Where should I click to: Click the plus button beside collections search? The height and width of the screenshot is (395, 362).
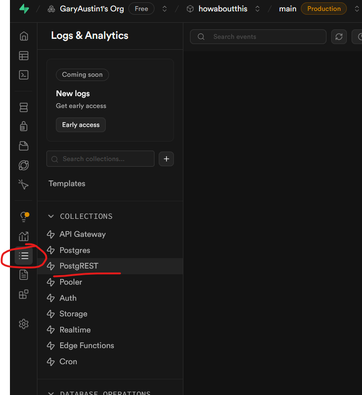tap(166, 159)
